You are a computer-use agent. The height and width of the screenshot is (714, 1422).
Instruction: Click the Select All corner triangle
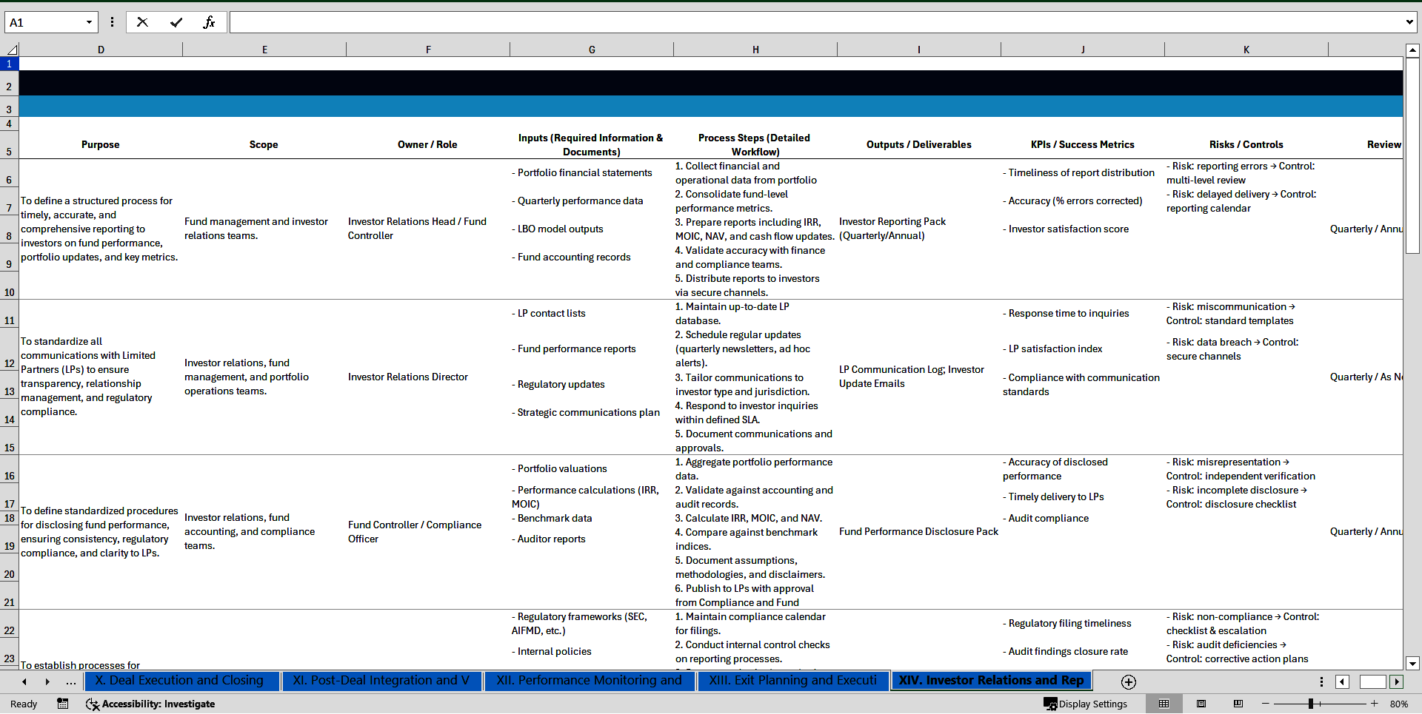pos(11,50)
